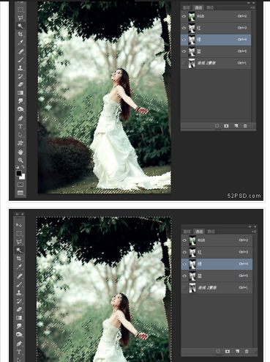Screen dimensions: 270x362
Task: Hide the 蓝 channel in the lower panel
Action: tap(184, 276)
